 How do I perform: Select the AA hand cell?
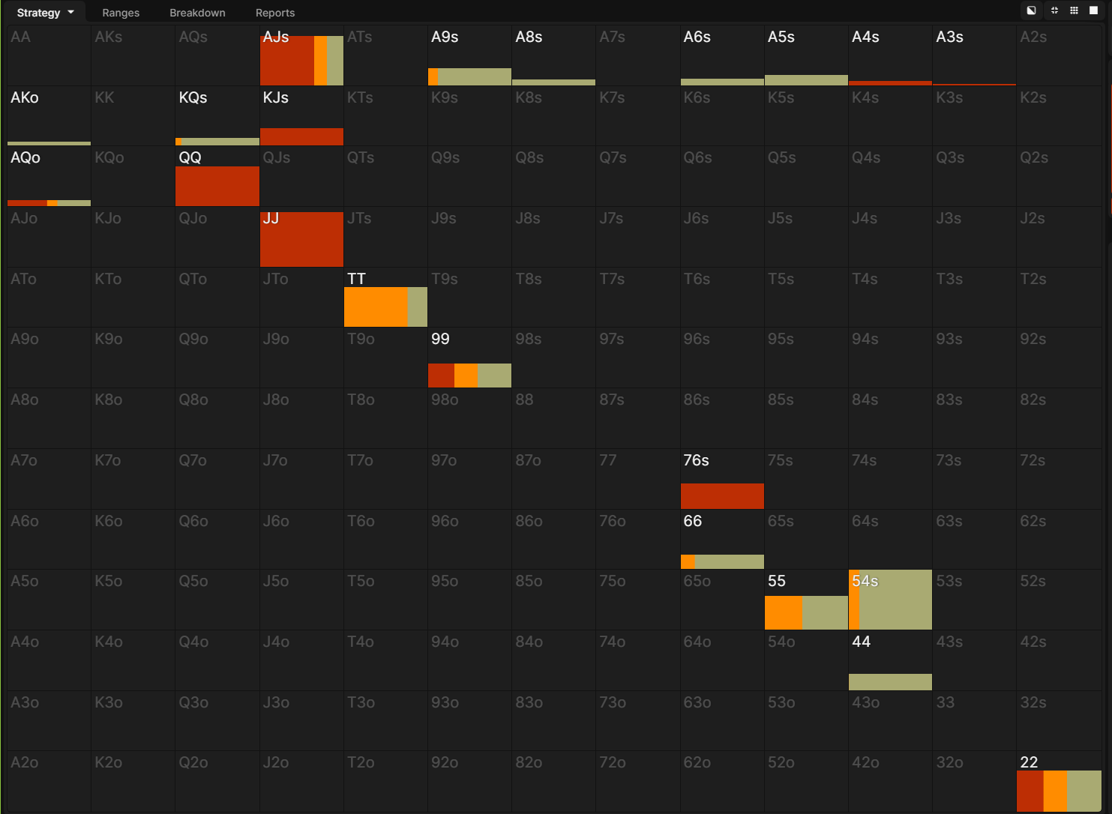[x=49, y=55]
